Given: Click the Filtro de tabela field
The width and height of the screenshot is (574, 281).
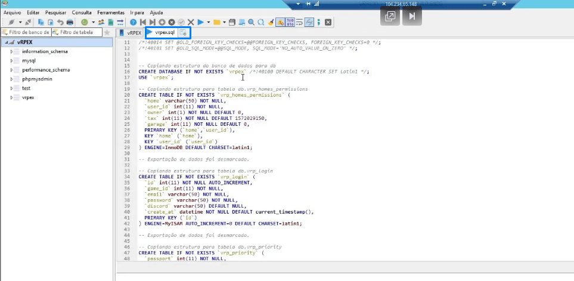Looking at the screenshot, I should point(77,33).
